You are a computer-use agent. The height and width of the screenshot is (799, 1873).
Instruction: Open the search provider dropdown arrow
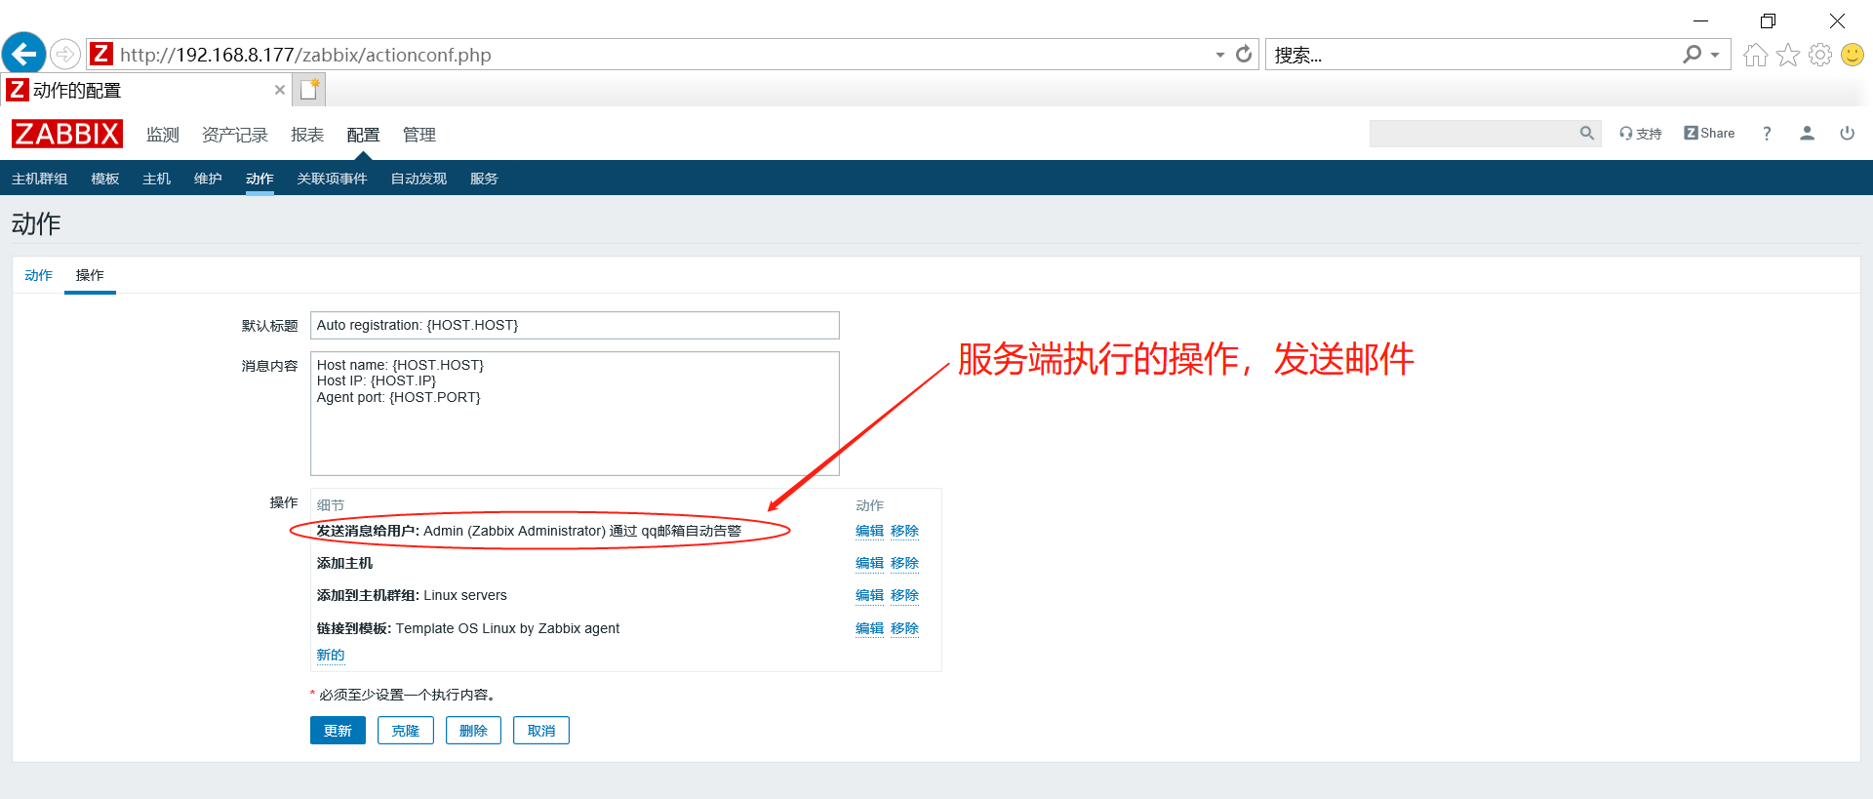[1715, 55]
